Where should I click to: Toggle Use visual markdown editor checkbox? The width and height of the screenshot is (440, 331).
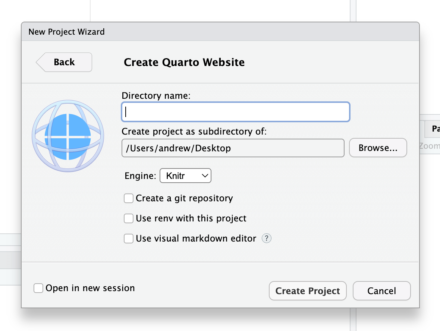pos(129,239)
